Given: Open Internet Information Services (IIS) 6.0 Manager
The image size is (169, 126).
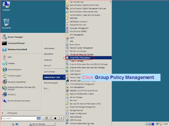Looking at the screenshot, I should point(89,64).
